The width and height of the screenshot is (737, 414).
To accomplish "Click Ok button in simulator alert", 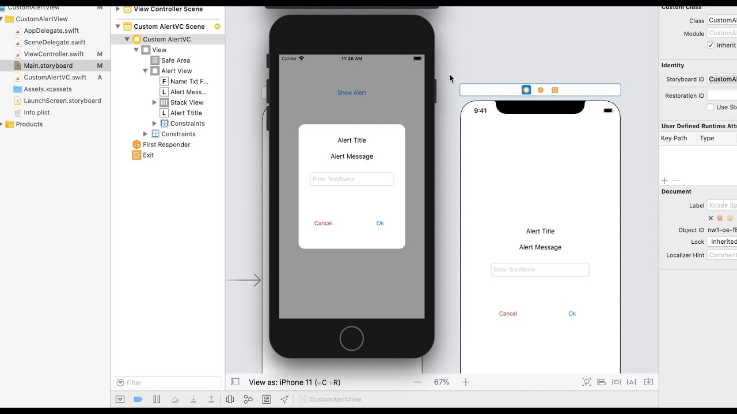I will click(x=380, y=223).
